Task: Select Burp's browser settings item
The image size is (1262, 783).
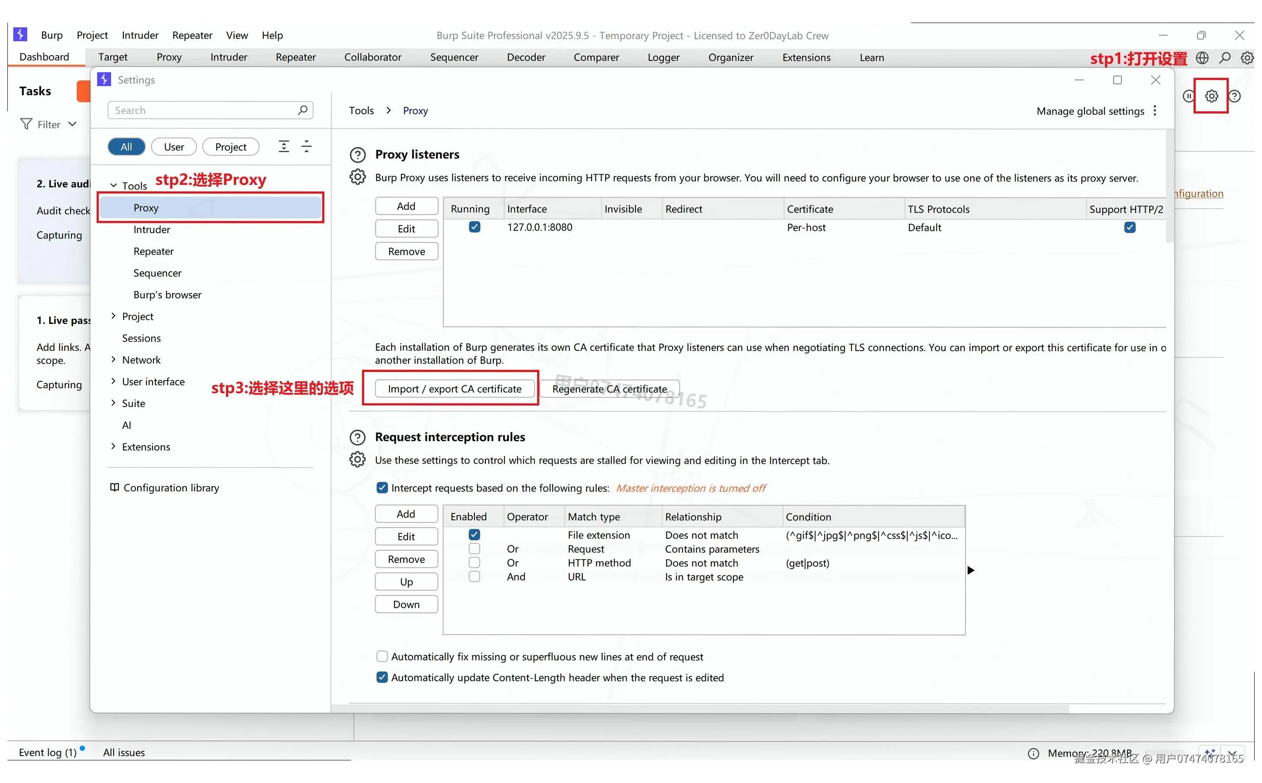Action: [167, 295]
